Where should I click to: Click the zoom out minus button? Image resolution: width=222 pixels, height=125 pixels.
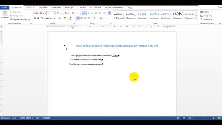(195, 118)
